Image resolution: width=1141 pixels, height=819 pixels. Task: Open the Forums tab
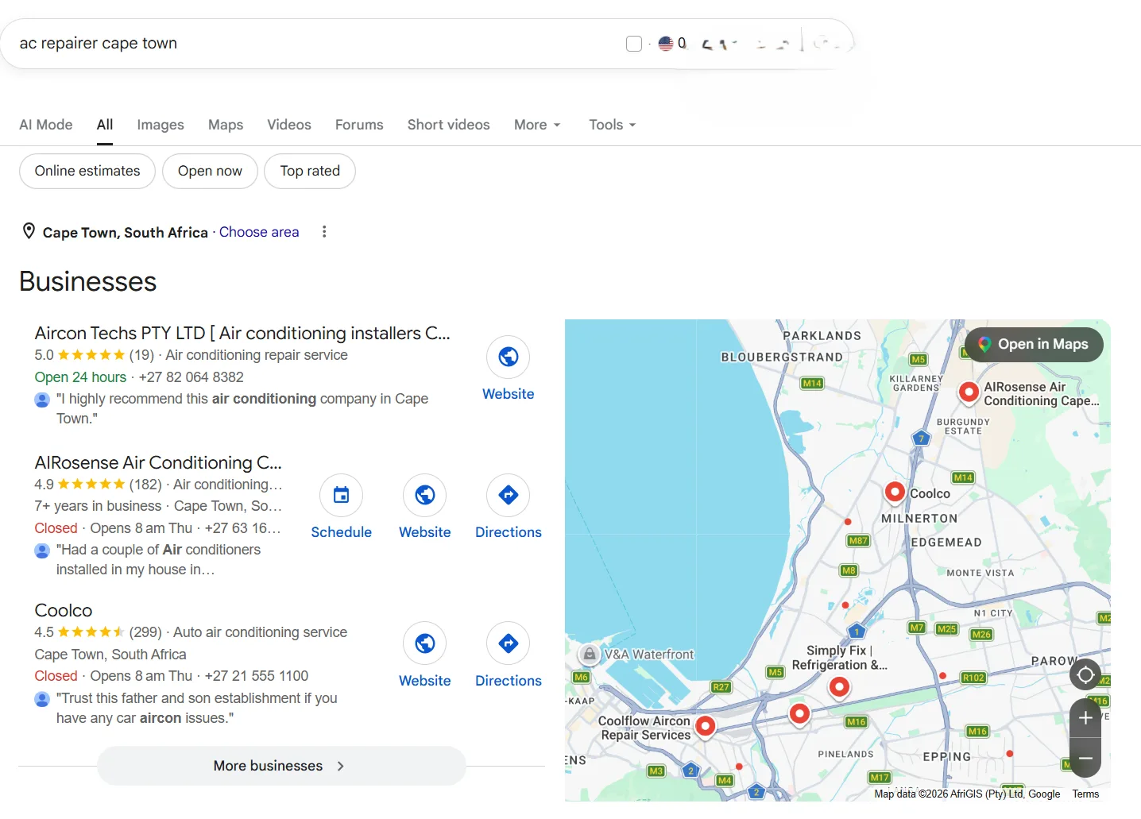359,125
